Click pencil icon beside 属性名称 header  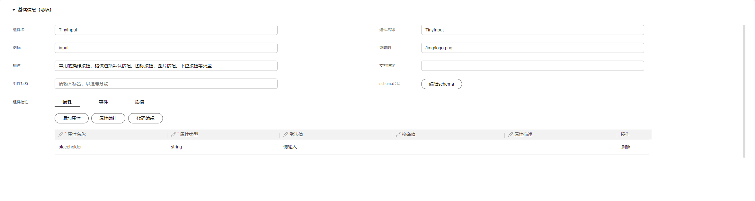point(61,134)
